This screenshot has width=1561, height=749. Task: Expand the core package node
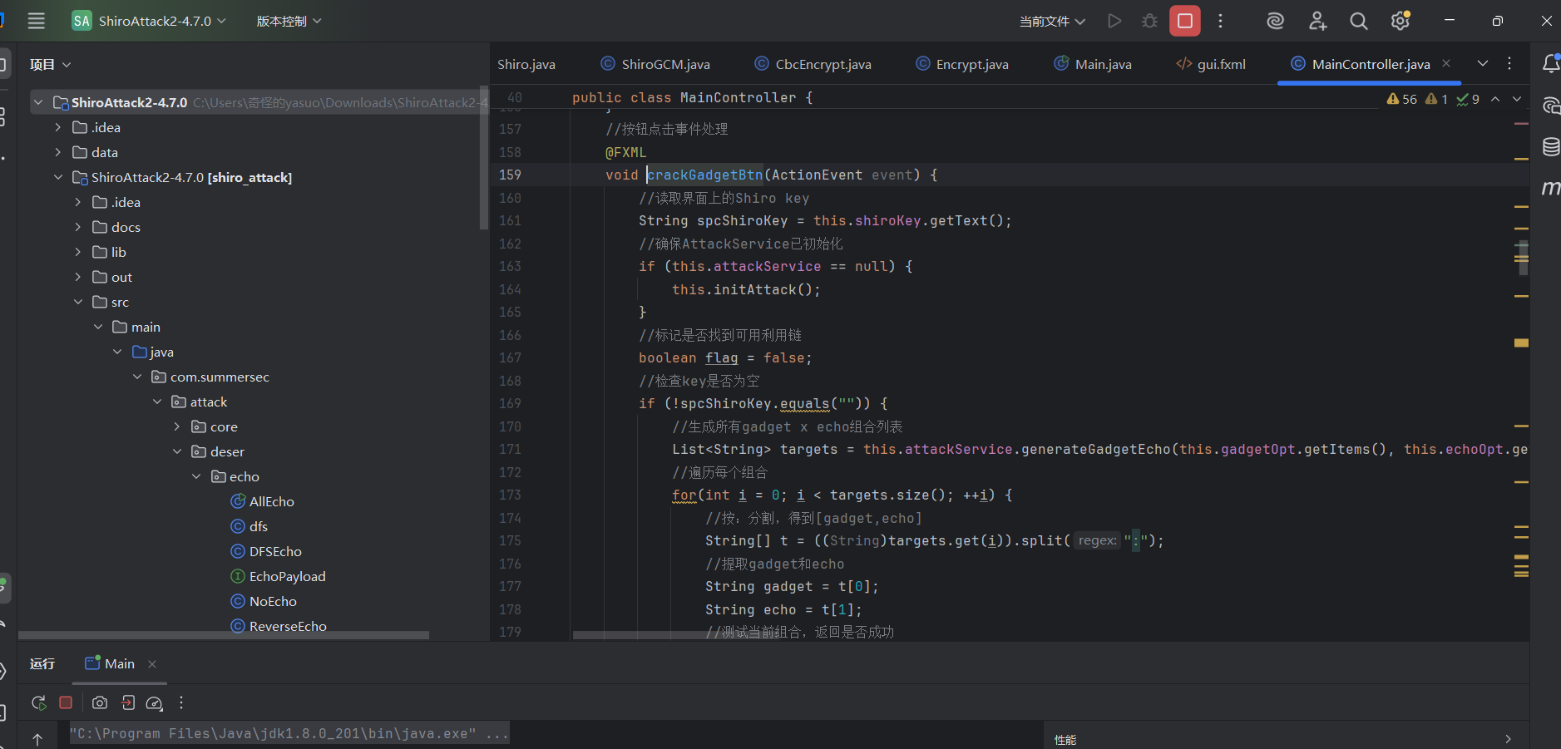[x=177, y=426]
